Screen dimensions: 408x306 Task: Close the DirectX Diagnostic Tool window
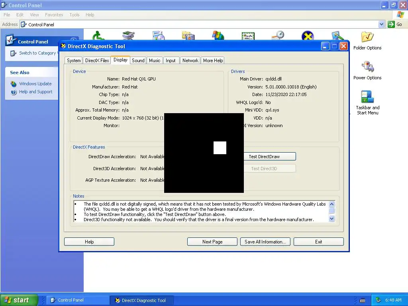(343, 46)
